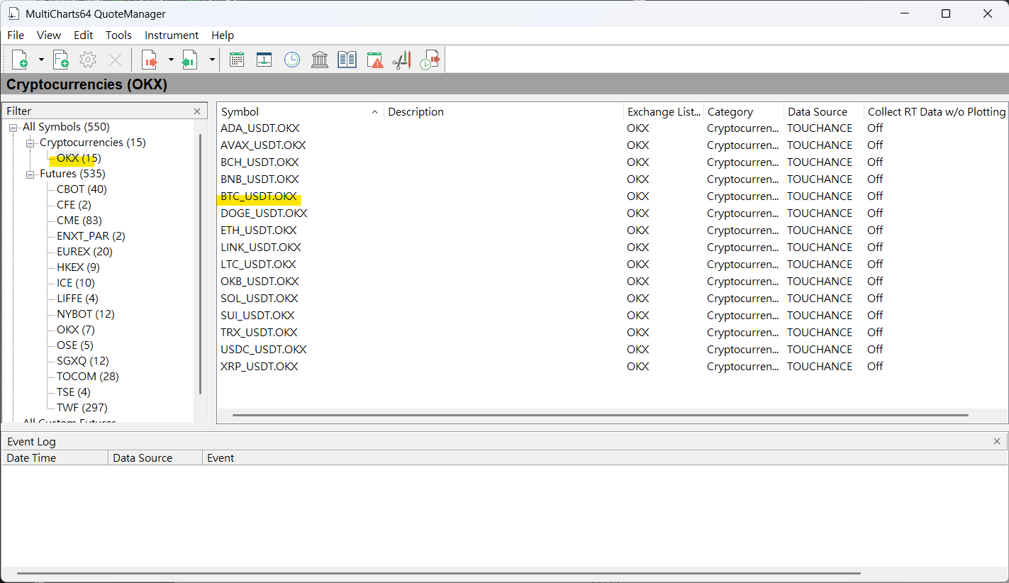Open the Export Data dropdown arrow

point(170,60)
